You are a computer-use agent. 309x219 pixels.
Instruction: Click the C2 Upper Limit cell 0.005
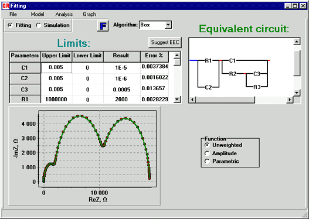click(56, 78)
